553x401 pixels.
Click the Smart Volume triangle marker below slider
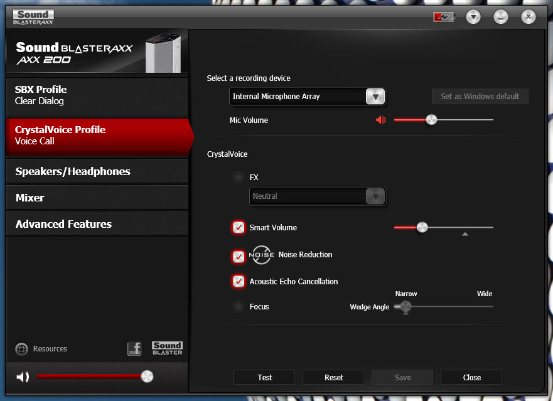click(x=465, y=234)
